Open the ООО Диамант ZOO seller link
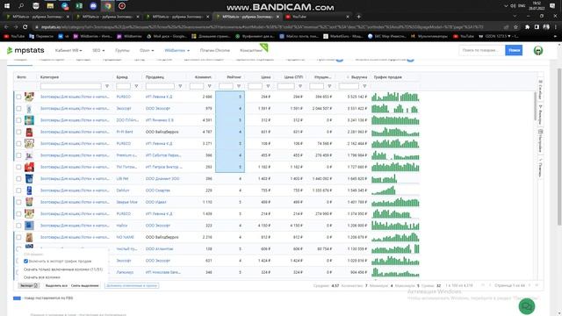The height and width of the screenshot is (316, 562). pyautogui.click(x=162, y=179)
